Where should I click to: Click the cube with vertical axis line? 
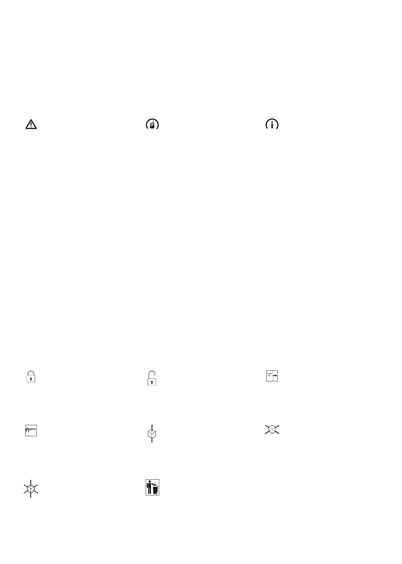coord(152,434)
